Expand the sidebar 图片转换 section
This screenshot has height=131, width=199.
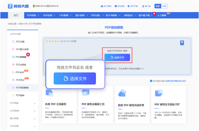point(23,119)
